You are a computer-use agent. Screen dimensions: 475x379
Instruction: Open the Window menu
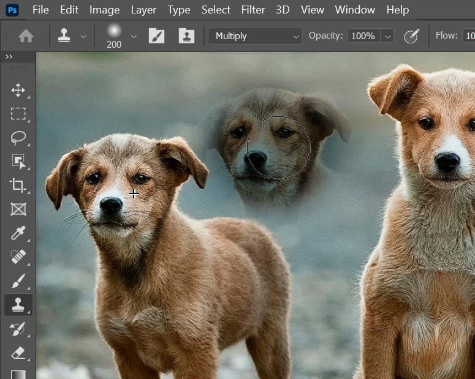tap(355, 10)
